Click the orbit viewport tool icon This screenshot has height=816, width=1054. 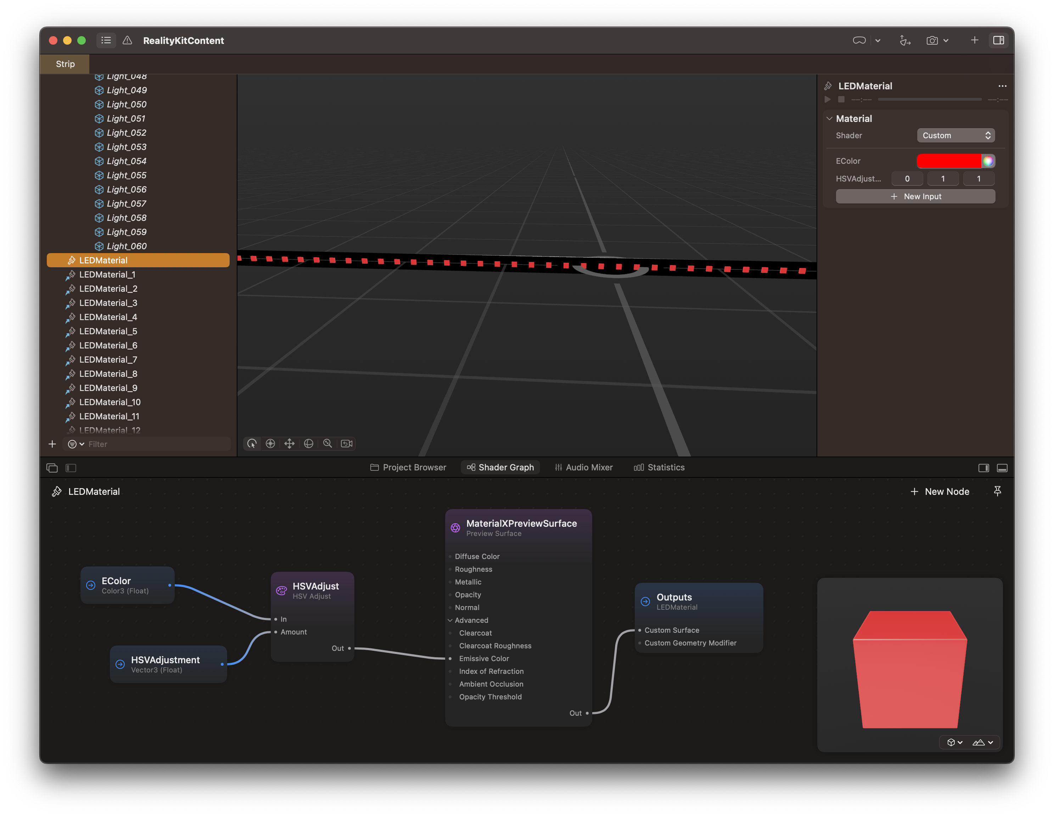pos(309,443)
